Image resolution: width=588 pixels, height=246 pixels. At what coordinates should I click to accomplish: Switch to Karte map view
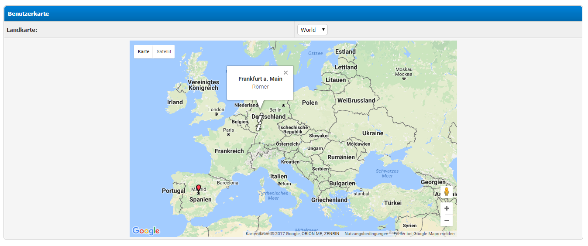144,51
